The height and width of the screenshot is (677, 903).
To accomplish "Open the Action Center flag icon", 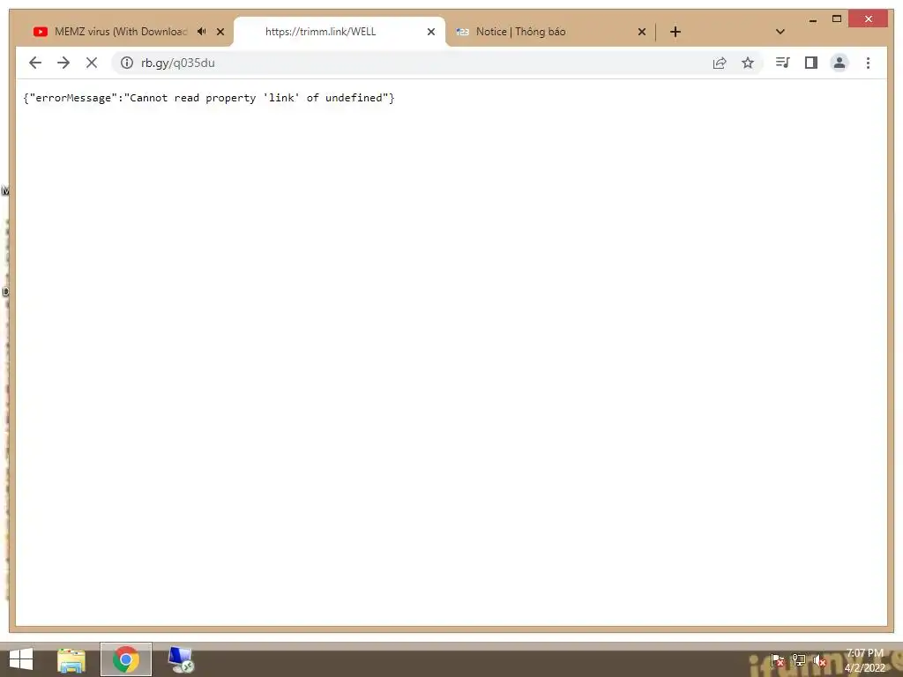I will coord(778,660).
